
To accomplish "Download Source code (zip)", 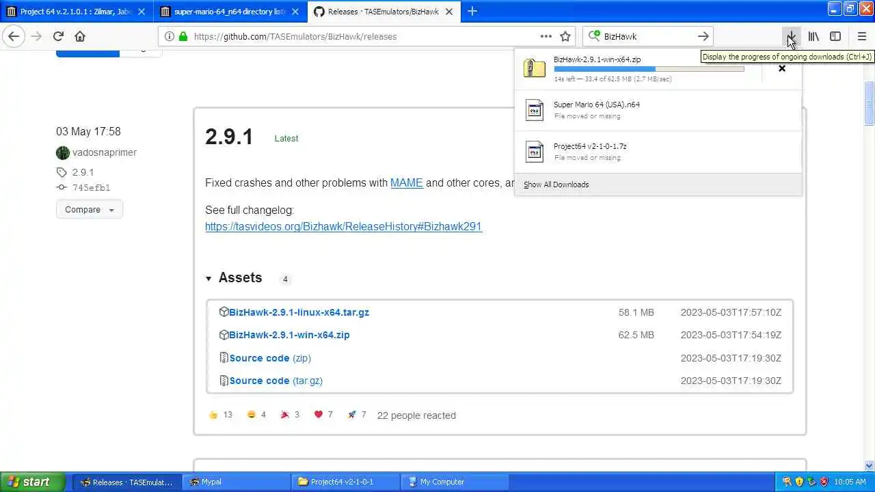I will (x=270, y=358).
